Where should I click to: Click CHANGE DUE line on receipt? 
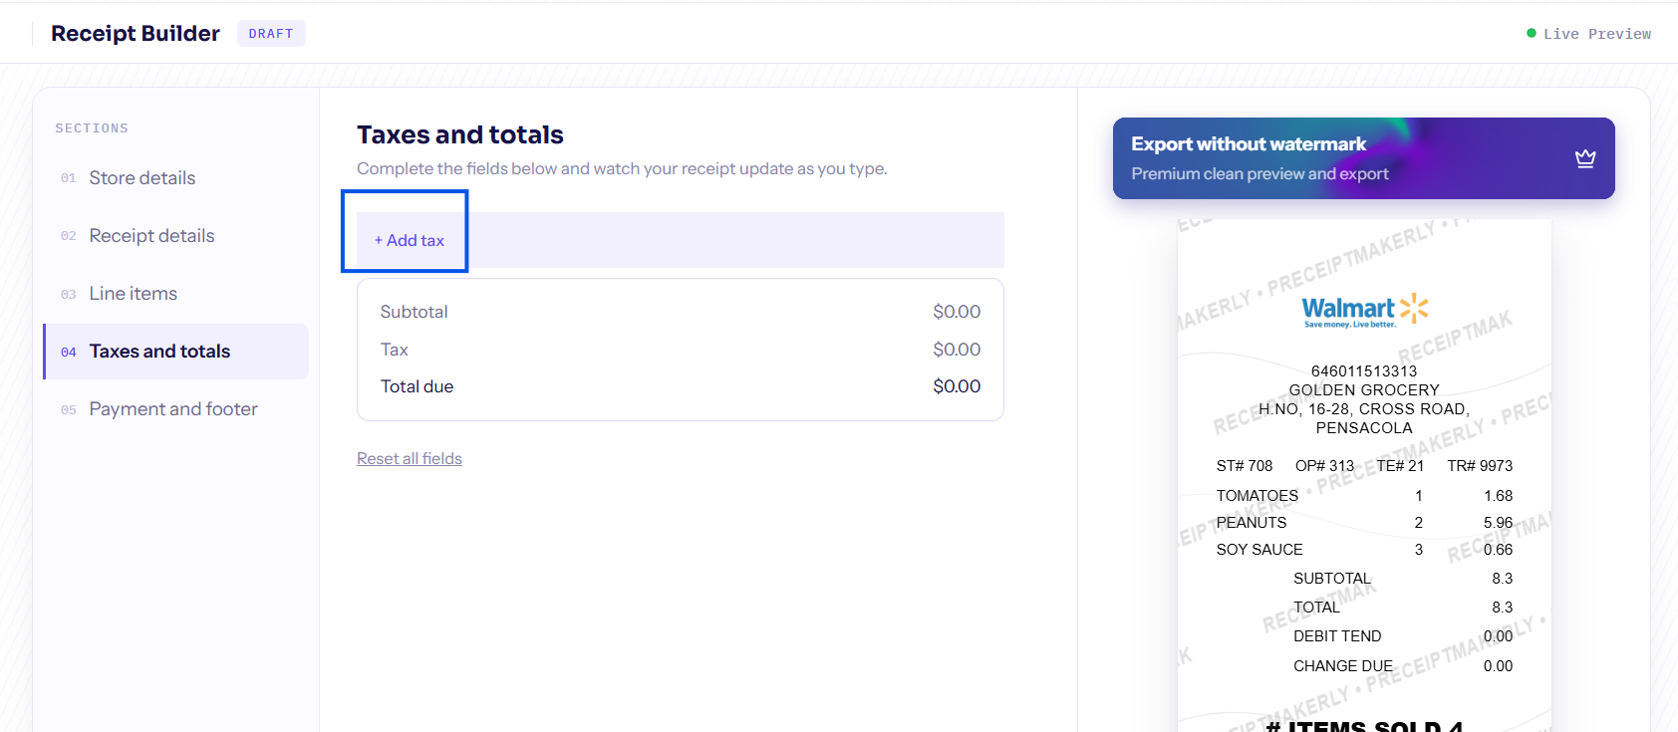click(1403, 666)
